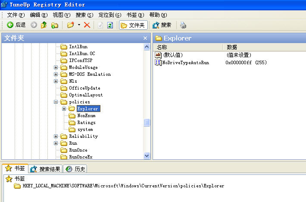Select the ModuleUsage folder
Image resolution: width=306 pixels, height=202 pixels.
pos(79,68)
